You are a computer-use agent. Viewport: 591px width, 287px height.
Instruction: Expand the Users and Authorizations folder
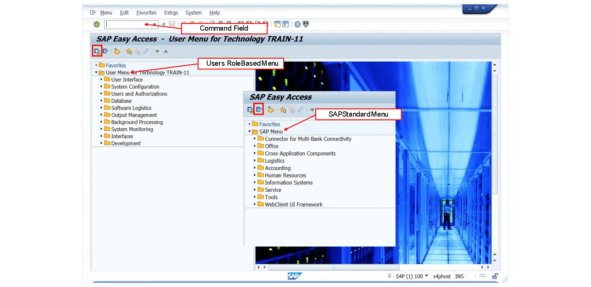click(x=102, y=93)
